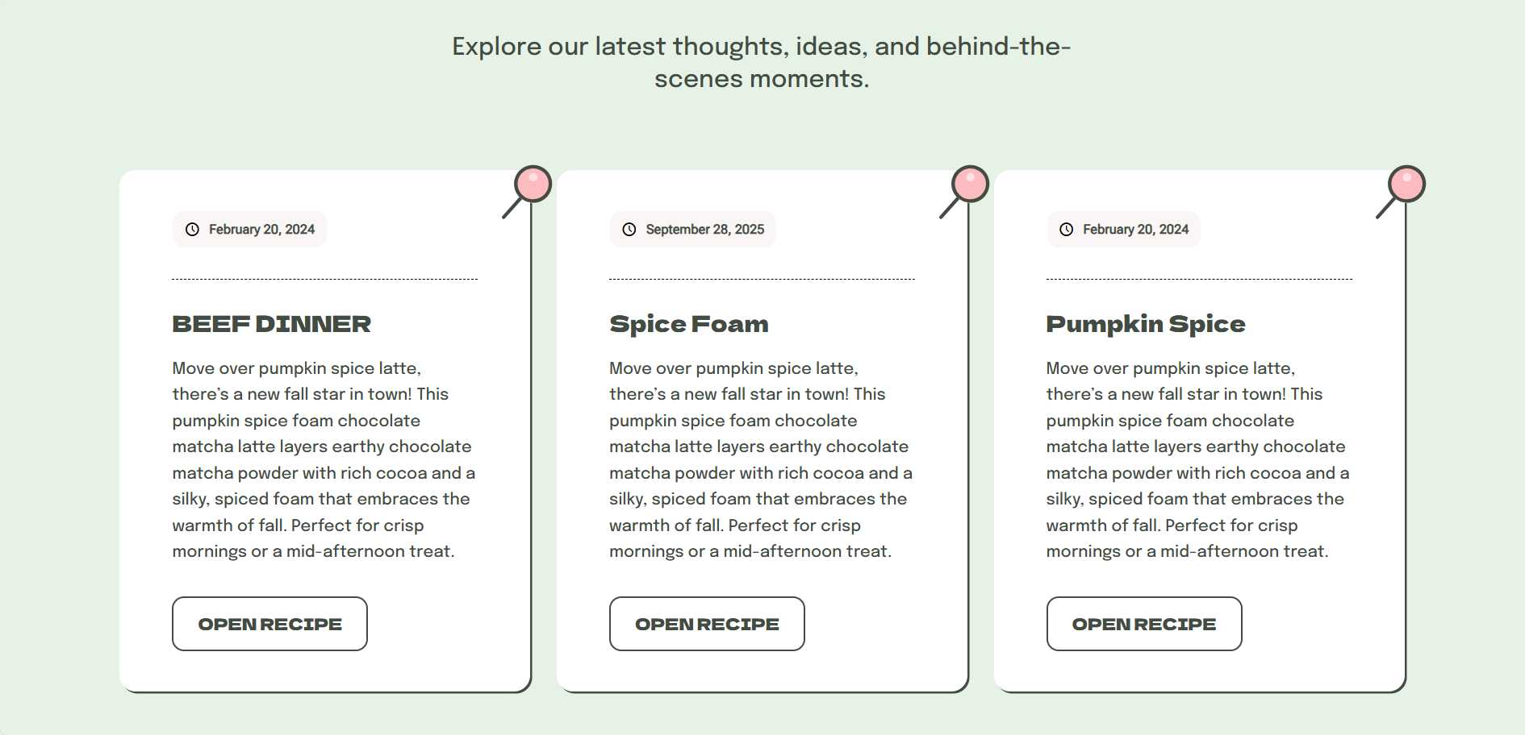Click clock icon on Pumpkin Spice card
1525x735 pixels.
(1066, 230)
